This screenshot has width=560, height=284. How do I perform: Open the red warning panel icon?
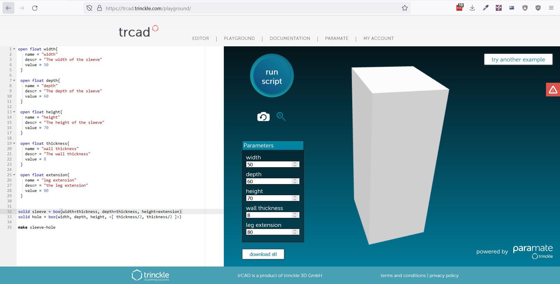(553, 89)
